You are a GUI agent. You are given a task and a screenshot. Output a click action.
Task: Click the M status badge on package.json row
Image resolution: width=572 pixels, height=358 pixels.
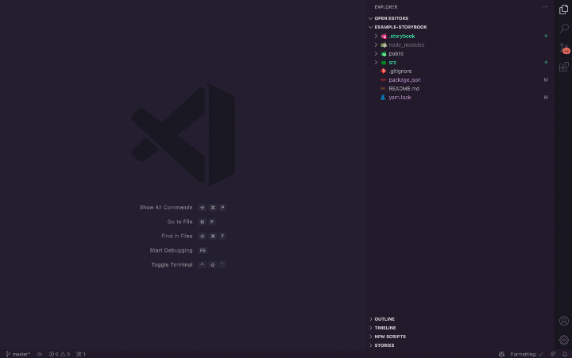click(546, 80)
